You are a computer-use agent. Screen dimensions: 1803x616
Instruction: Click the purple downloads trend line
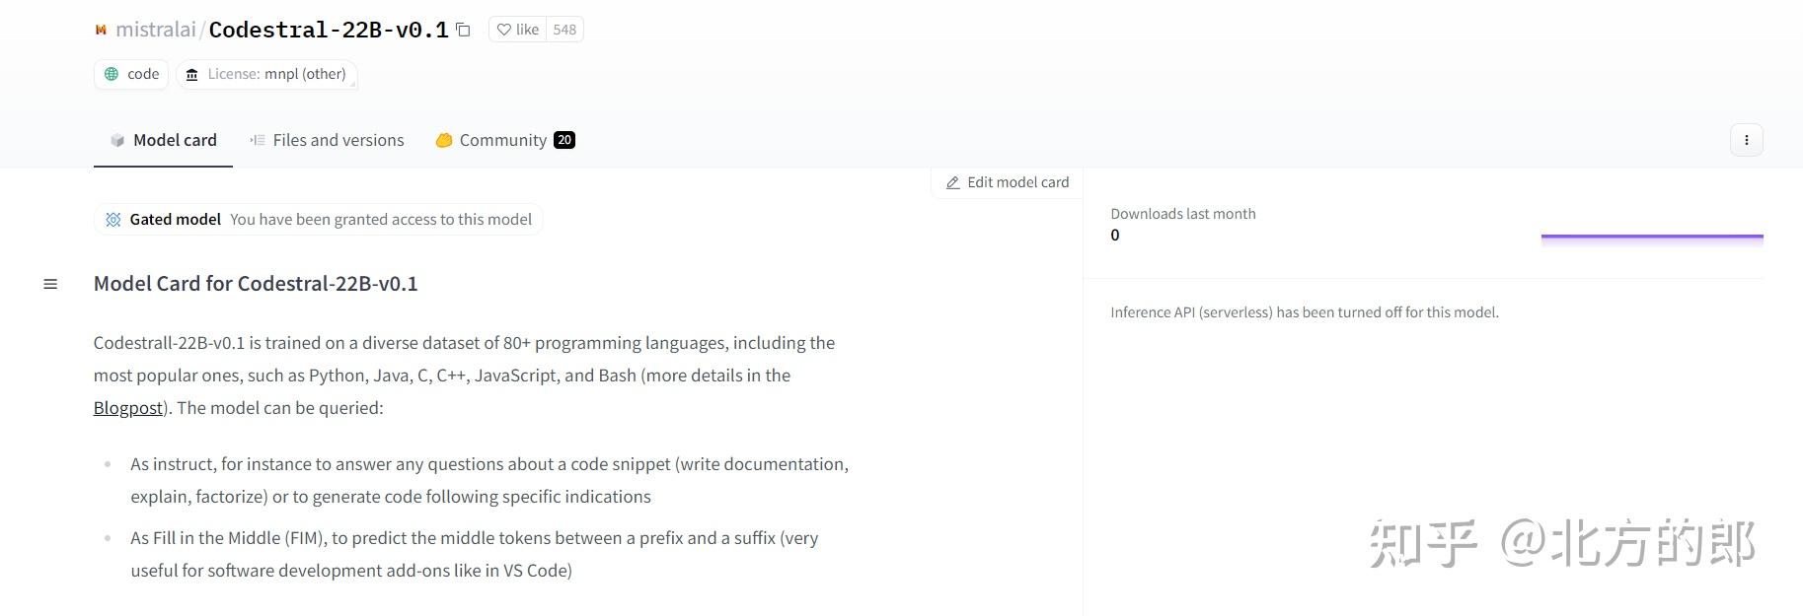click(x=1651, y=237)
